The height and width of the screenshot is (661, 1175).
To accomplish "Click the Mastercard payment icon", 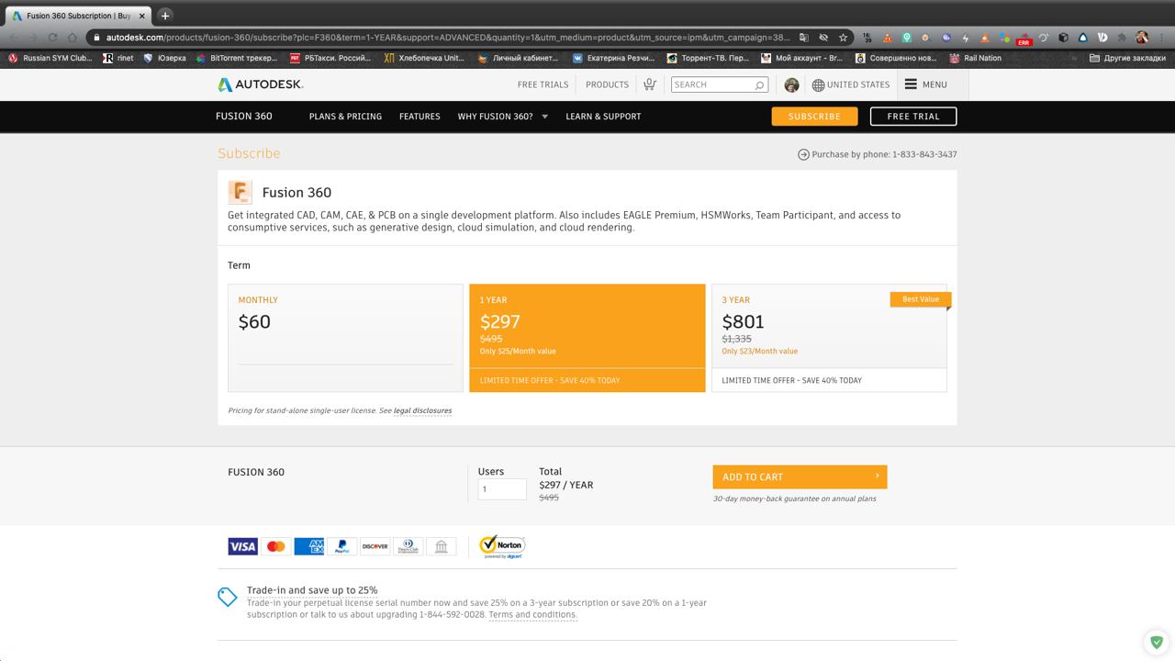I will 275,546.
